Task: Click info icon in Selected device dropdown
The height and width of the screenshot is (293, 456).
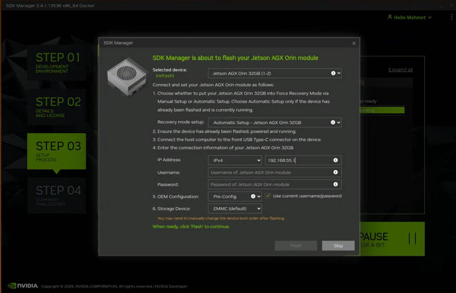Action: point(333,73)
